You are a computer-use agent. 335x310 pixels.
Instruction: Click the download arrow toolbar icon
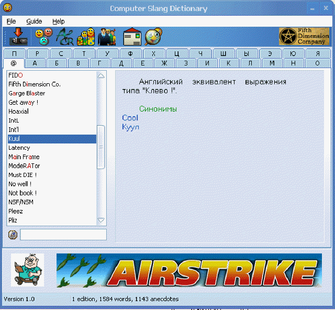coord(18,37)
